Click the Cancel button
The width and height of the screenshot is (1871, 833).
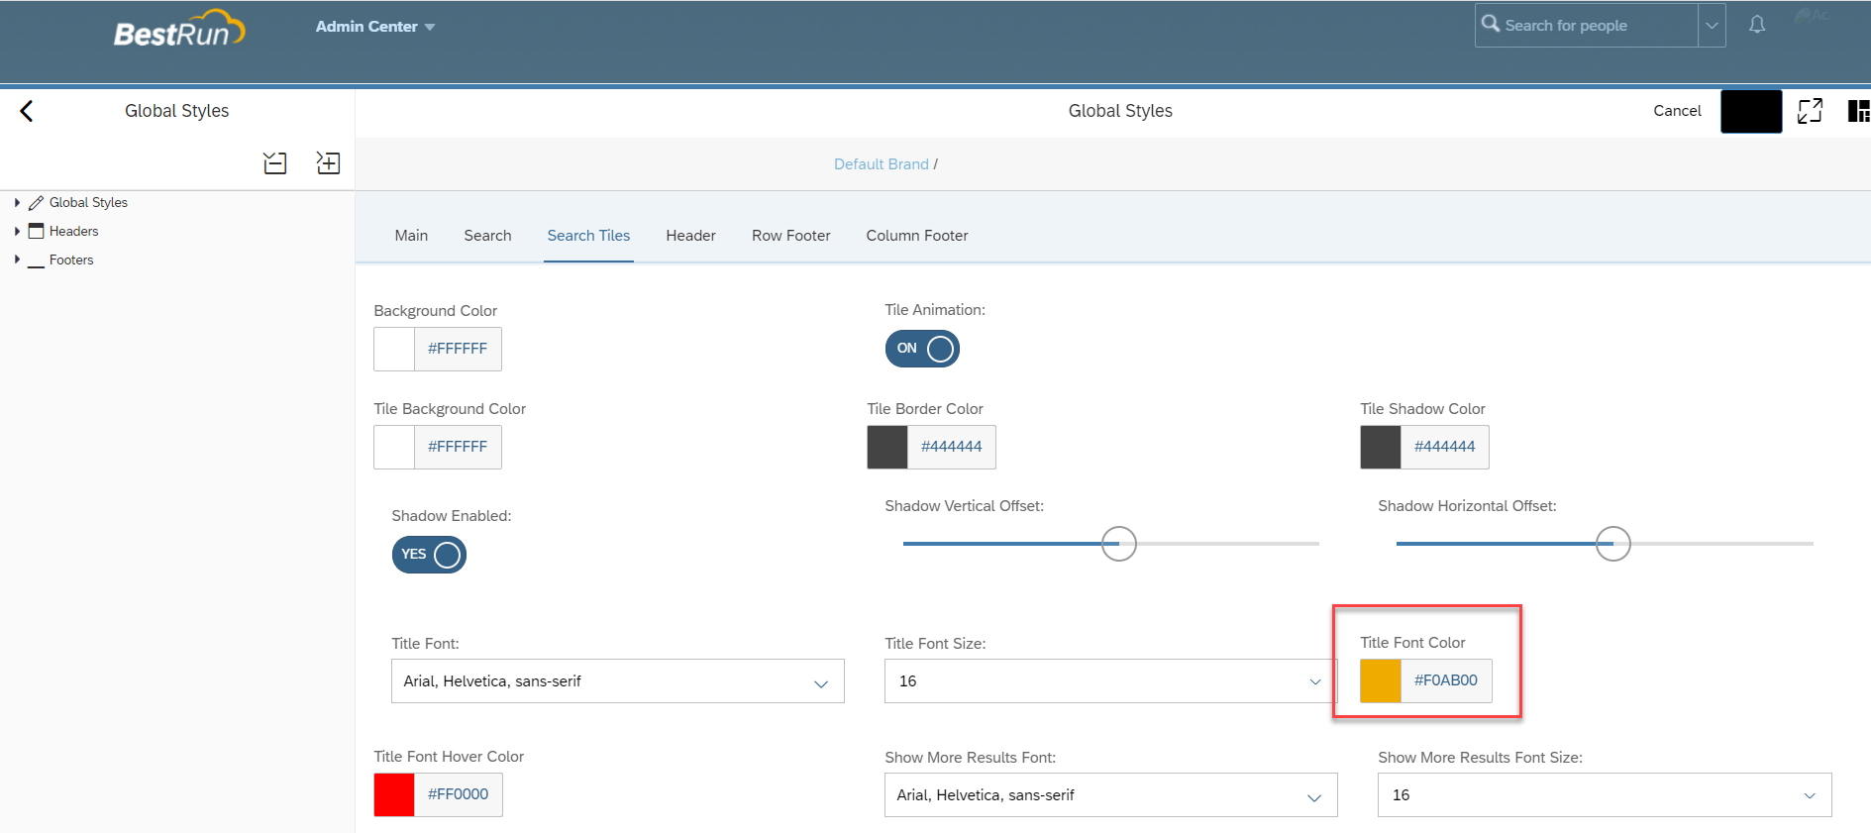1677,111
